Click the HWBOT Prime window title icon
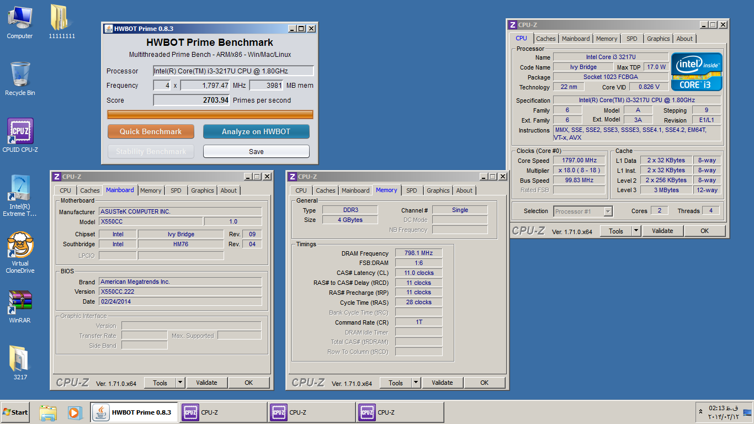The width and height of the screenshot is (754, 424). [x=108, y=28]
